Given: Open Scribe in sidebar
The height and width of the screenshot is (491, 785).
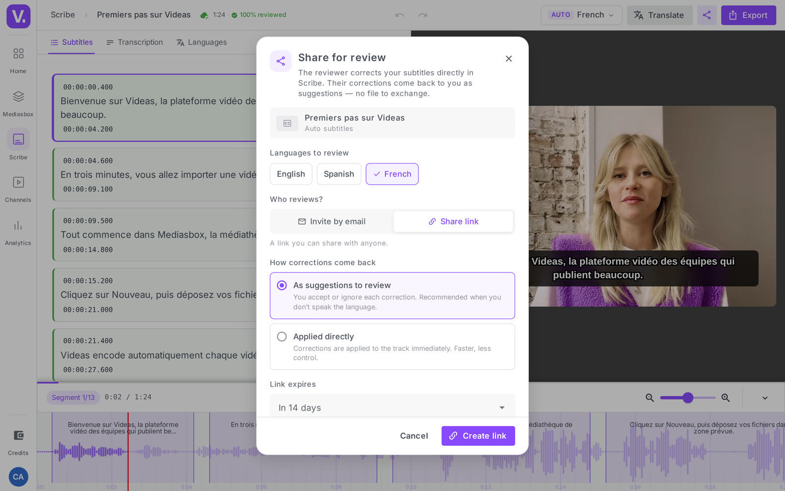Looking at the screenshot, I should tap(18, 145).
